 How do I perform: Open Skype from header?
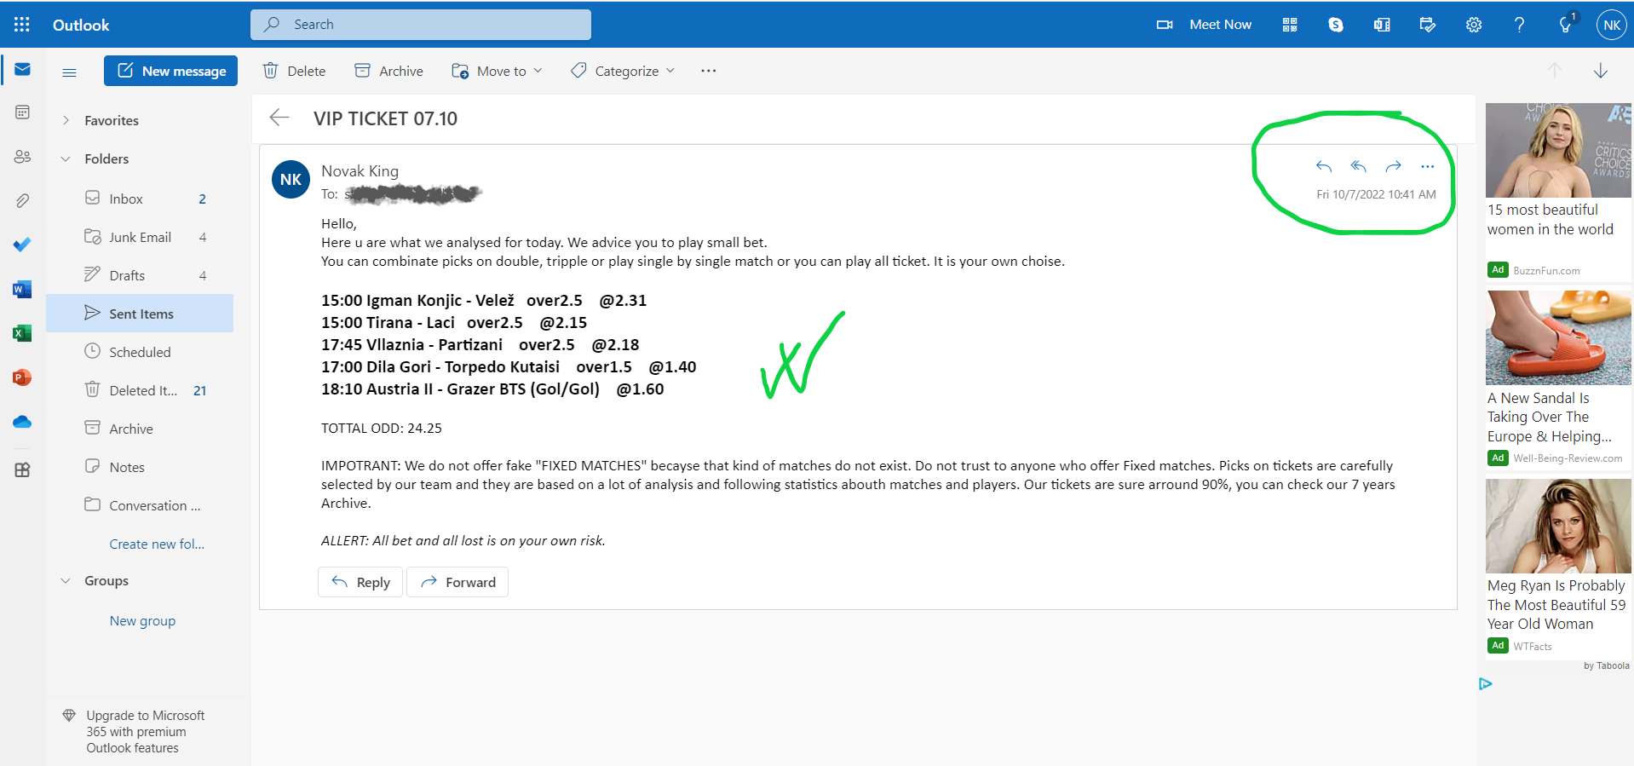[x=1336, y=25]
